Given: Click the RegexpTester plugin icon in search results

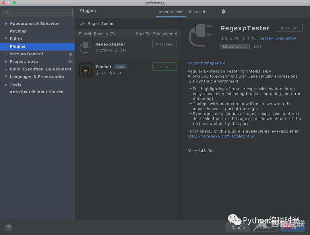Looking at the screenshot, I should coord(85,47).
